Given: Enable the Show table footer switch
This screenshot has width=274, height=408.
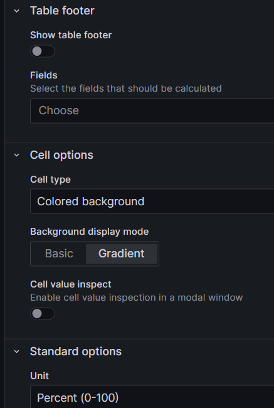Looking at the screenshot, I should pos(43,51).
